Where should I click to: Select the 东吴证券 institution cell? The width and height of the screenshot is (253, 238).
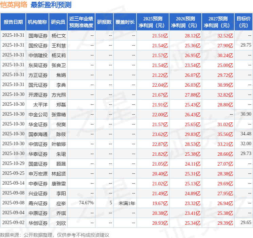pos(38,65)
